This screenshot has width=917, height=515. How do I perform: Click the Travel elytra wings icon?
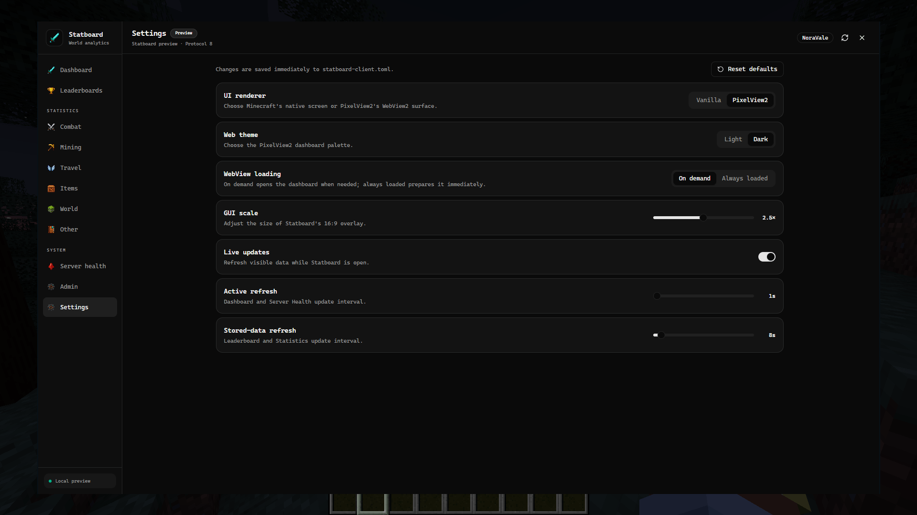[x=51, y=168]
